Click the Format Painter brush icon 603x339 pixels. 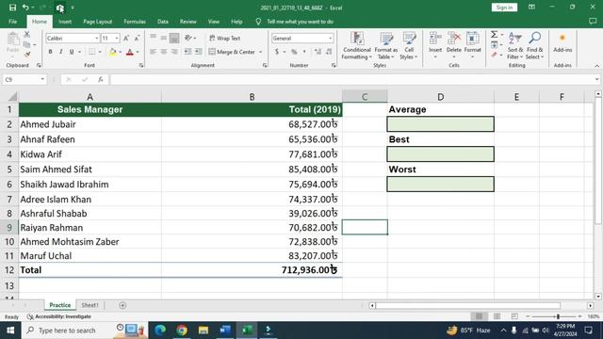click(x=27, y=55)
